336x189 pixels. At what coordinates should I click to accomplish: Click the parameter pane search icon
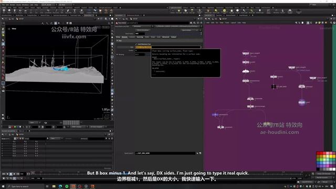[x=194, y=23]
